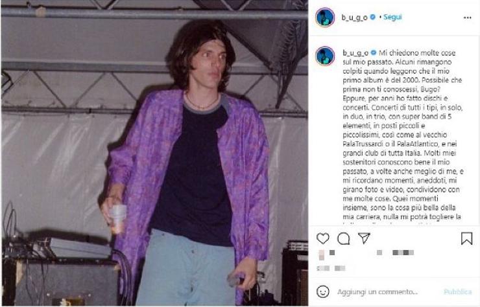
Task: Click the b_u_g_o avatar beside the caption
Action: coord(325,56)
